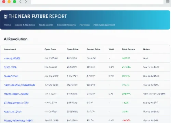This screenshot has height=123, width=171.
Task: Click the Yield column header
Action: (111, 49)
